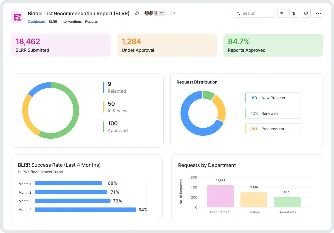Viewport: 334px width, 233px height.
Task: Click the sort arrows icon
Action: tap(294, 13)
